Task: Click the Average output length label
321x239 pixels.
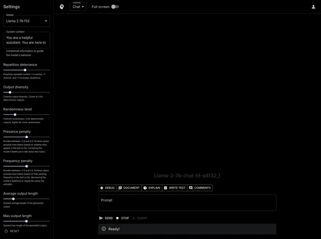Action: pyautogui.click(x=21, y=194)
